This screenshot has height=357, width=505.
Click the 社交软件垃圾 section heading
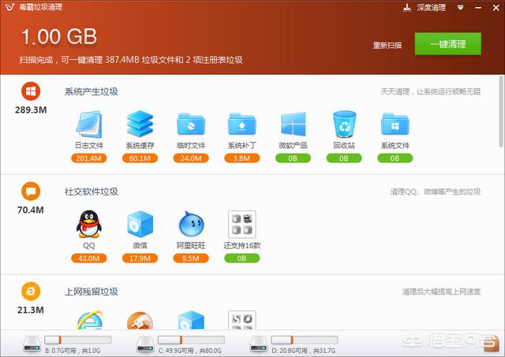click(92, 192)
